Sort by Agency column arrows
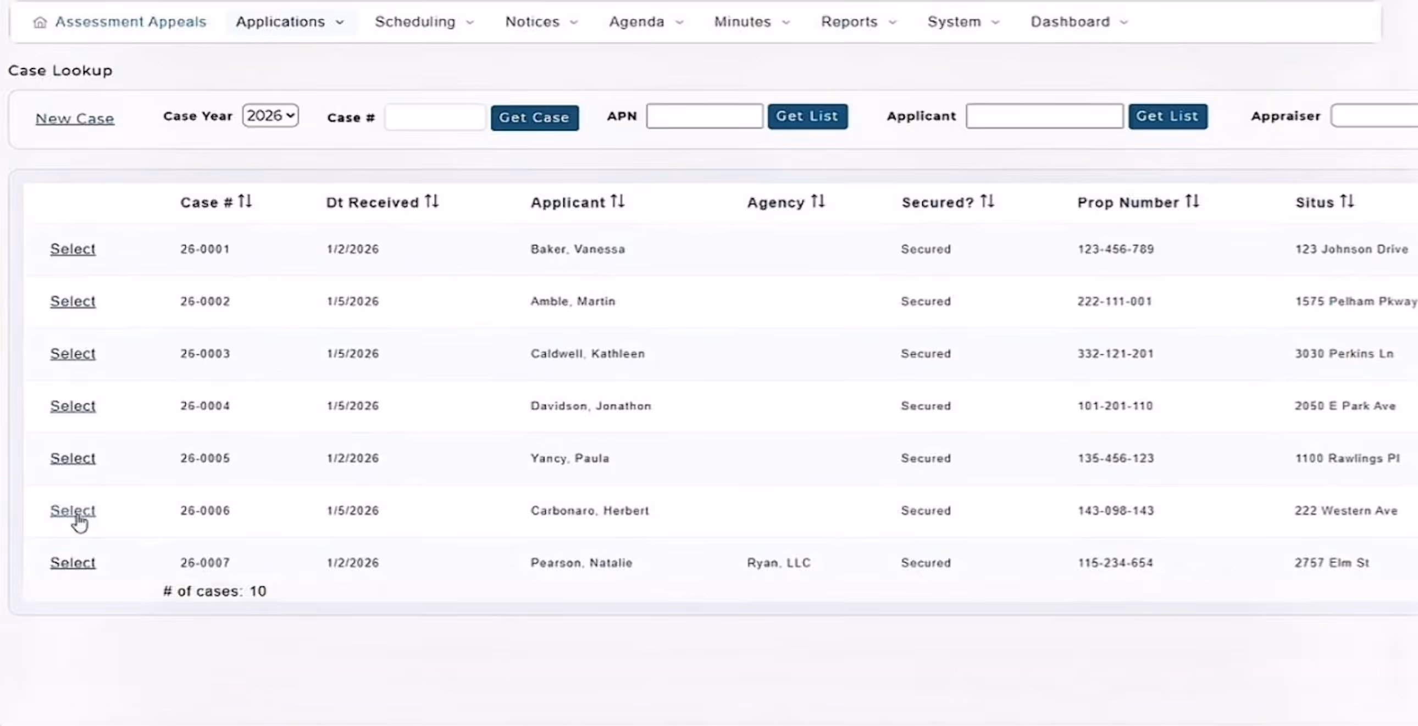The height and width of the screenshot is (726, 1418). click(818, 202)
